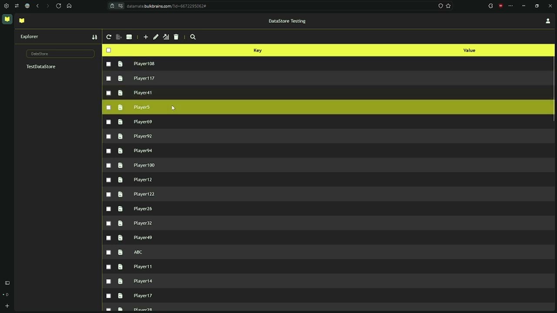Image resolution: width=557 pixels, height=313 pixels.
Task: Add a new key with the plus icon
Action: click(x=146, y=37)
